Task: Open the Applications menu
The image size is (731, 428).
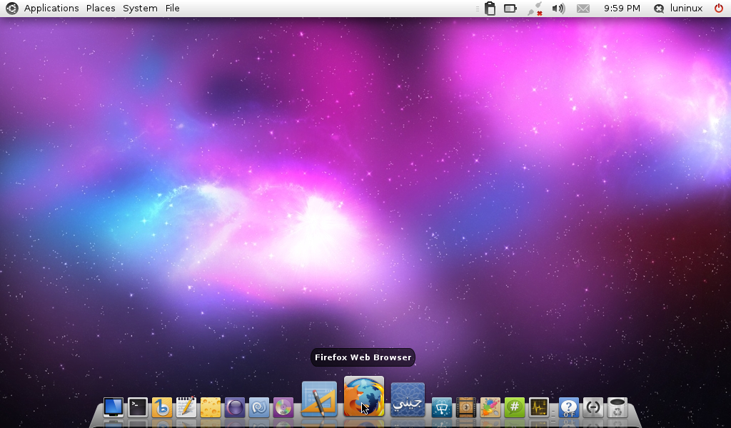Action: (x=51, y=9)
